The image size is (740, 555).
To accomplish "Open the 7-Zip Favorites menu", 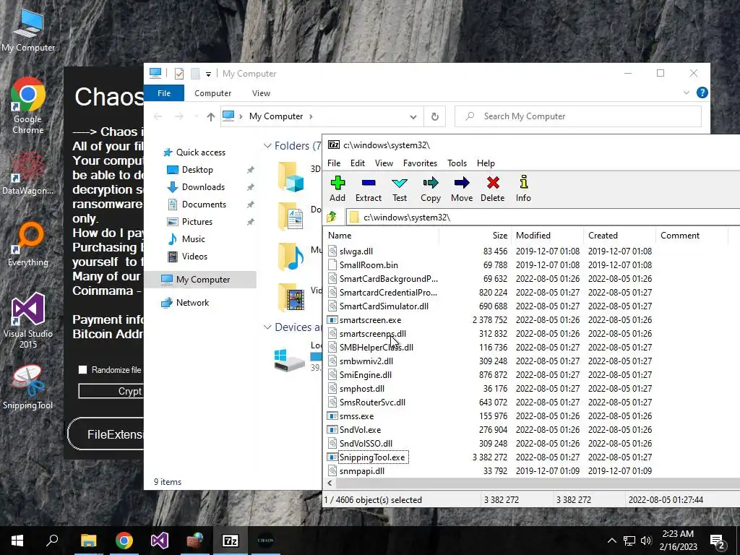I will coord(420,163).
